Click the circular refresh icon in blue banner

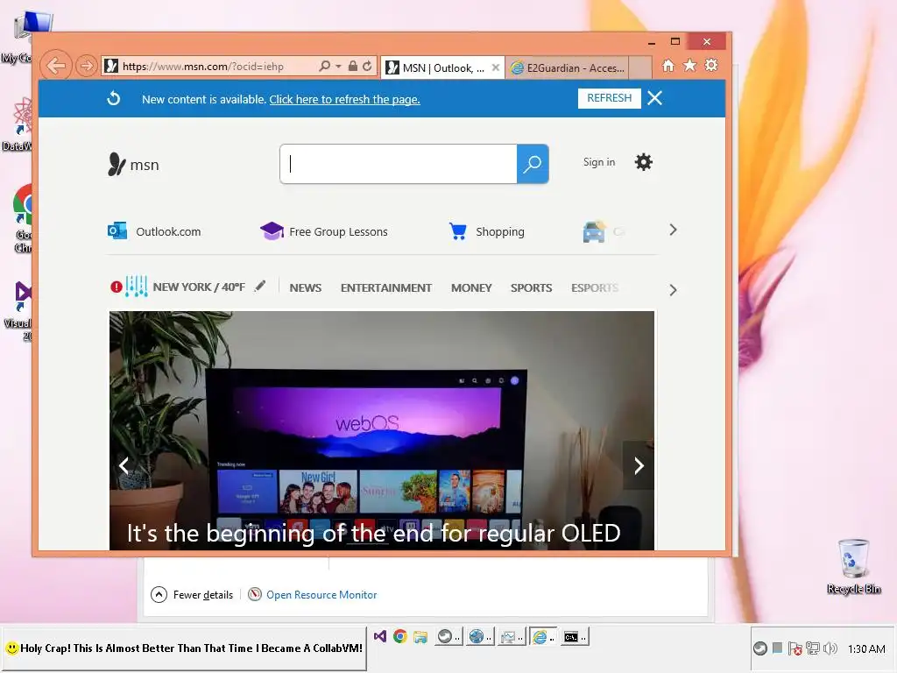coord(114,98)
